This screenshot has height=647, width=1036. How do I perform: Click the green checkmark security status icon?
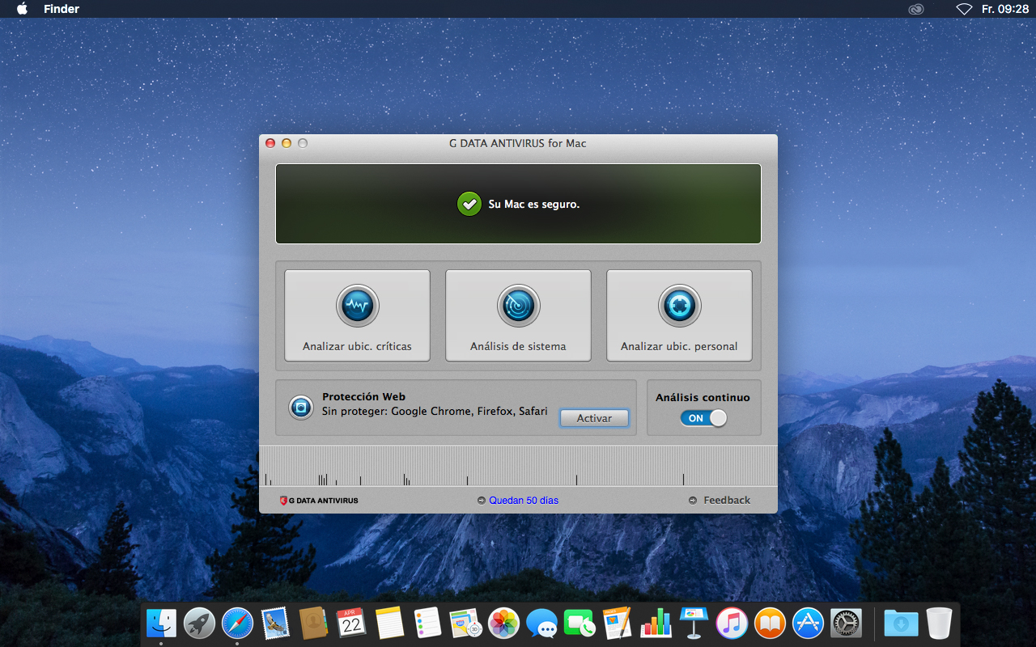469,204
